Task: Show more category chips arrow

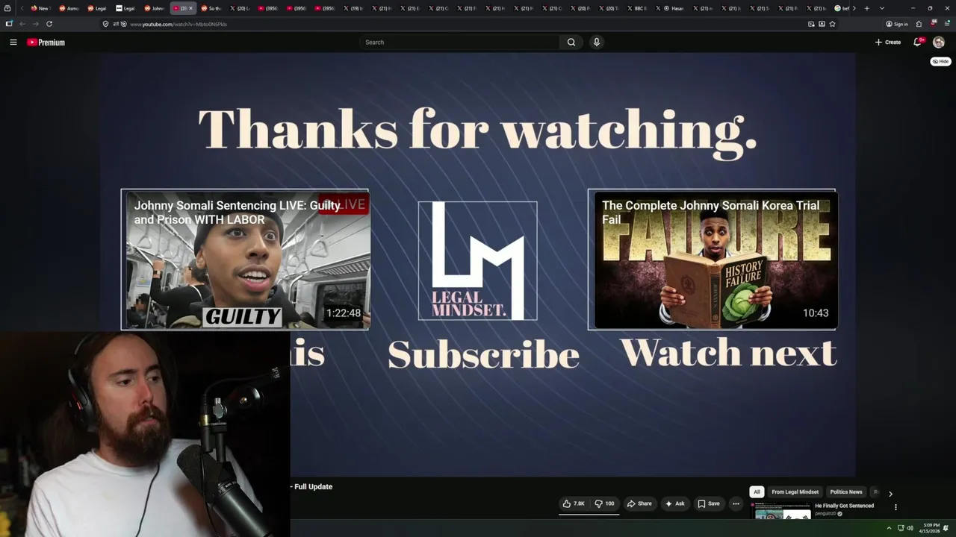Action: point(890,493)
